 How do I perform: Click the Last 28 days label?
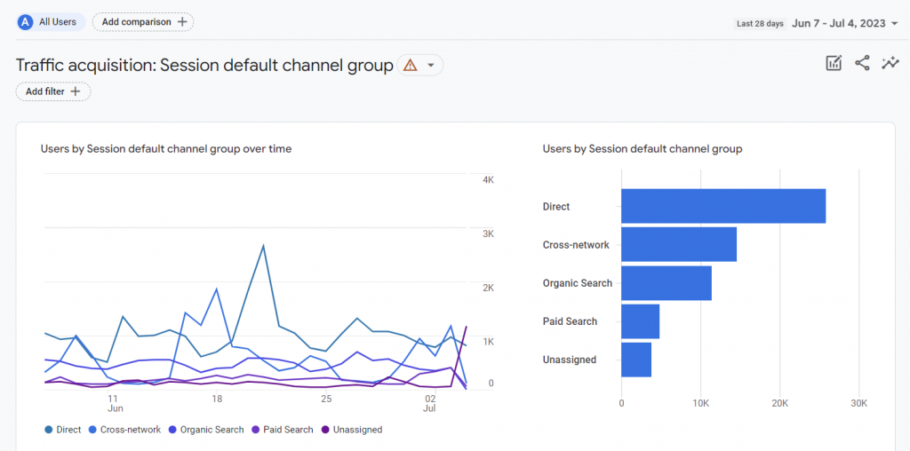point(760,24)
